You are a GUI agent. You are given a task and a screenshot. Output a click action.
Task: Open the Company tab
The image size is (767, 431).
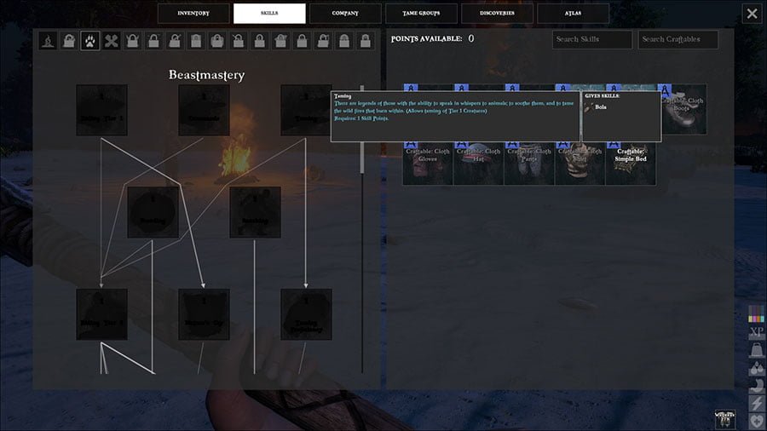[345, 14]
